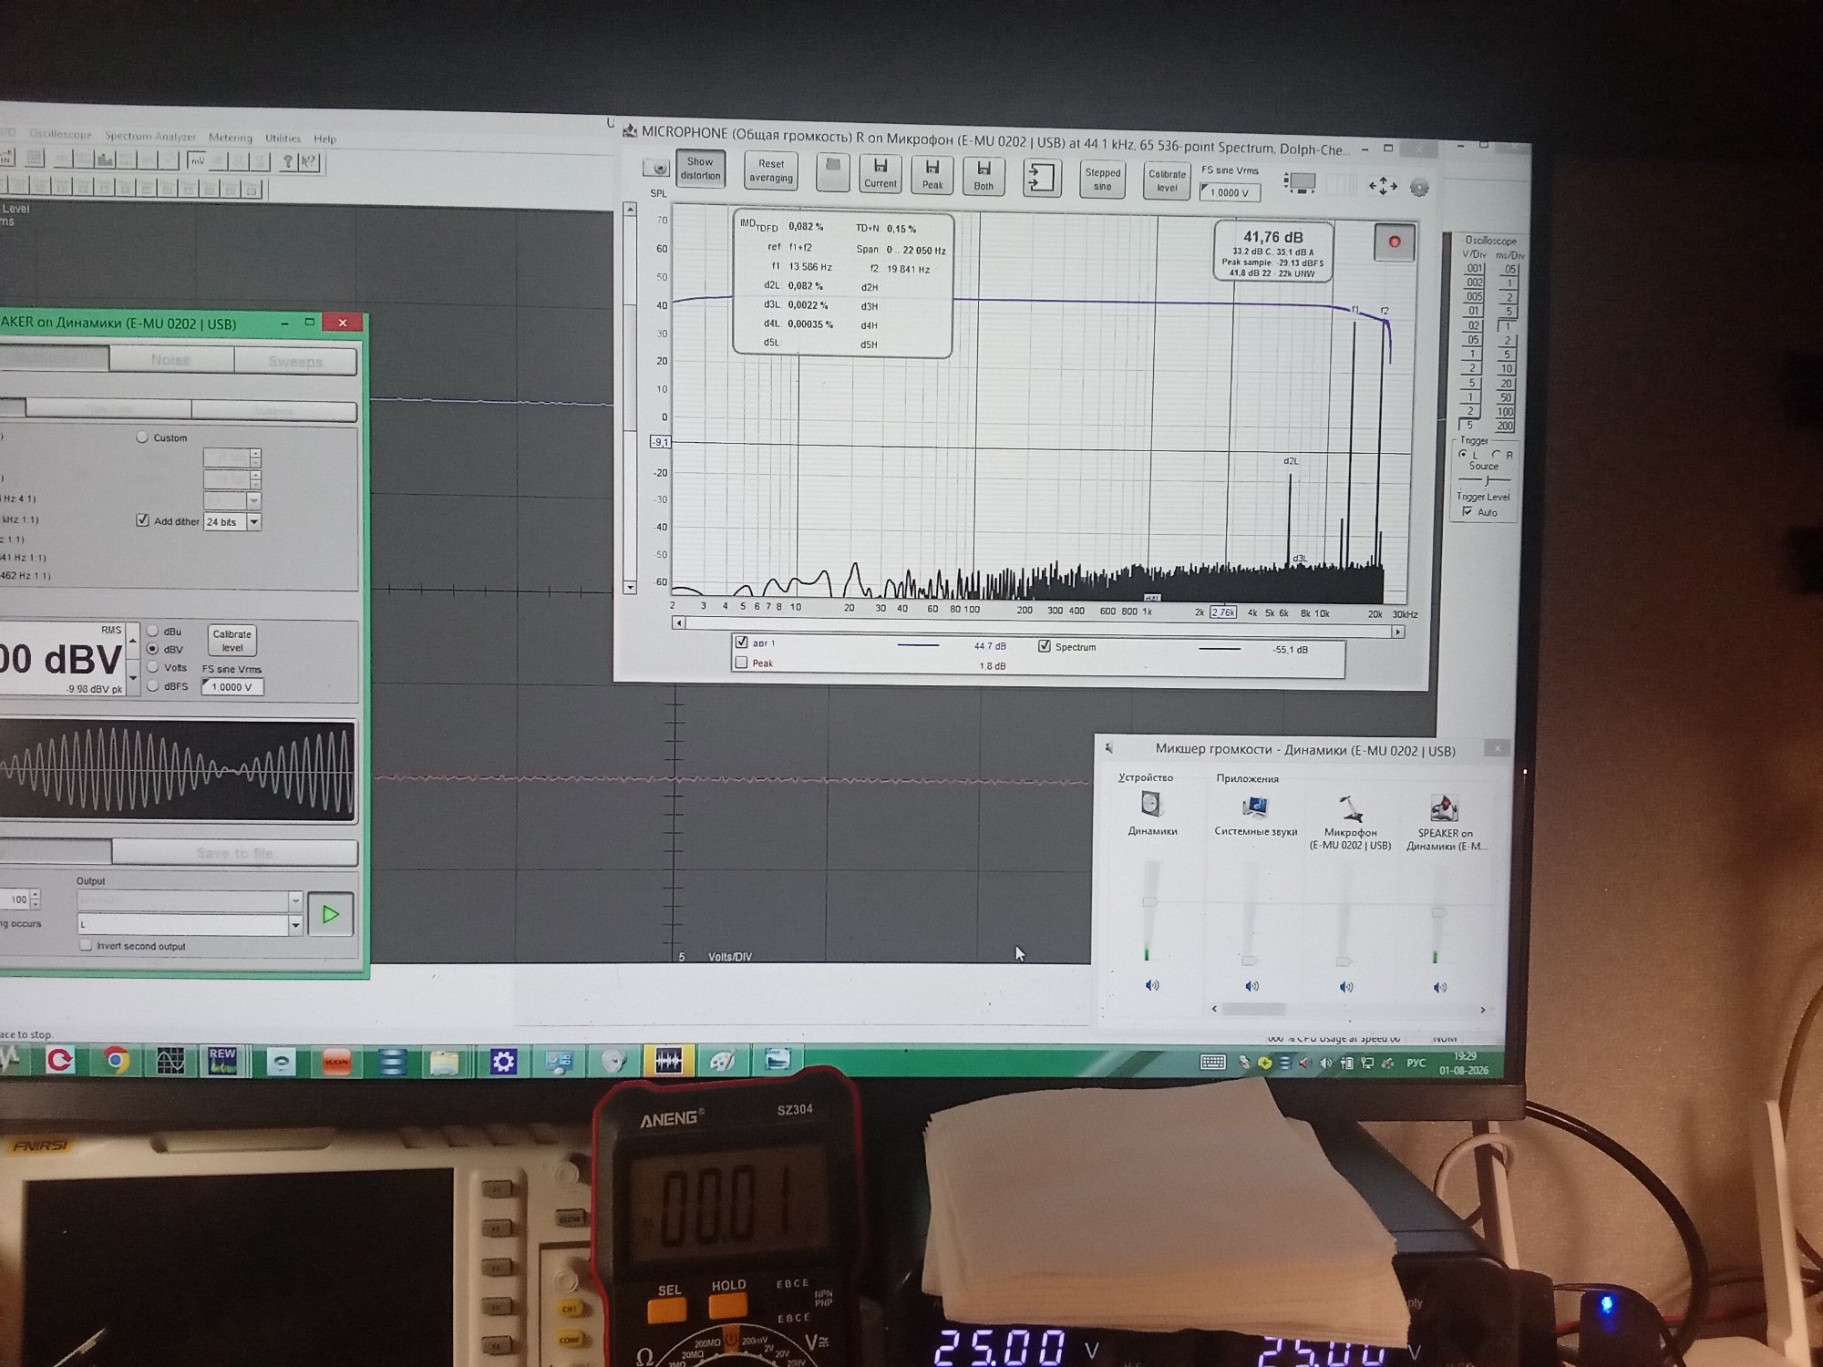
Task: Open REW from the taskbar
Action: click(x=222, y=1061)
